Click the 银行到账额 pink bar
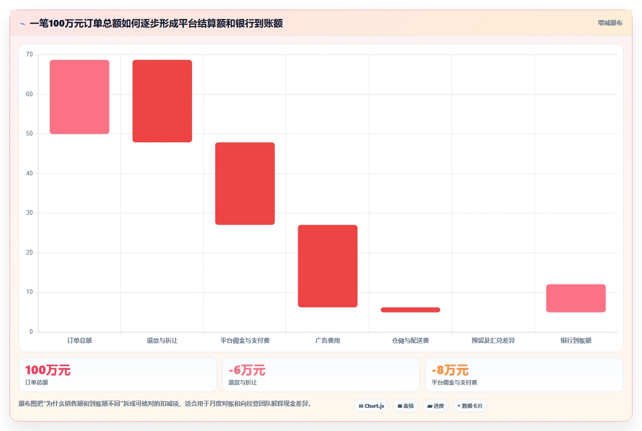 (576, 298)
